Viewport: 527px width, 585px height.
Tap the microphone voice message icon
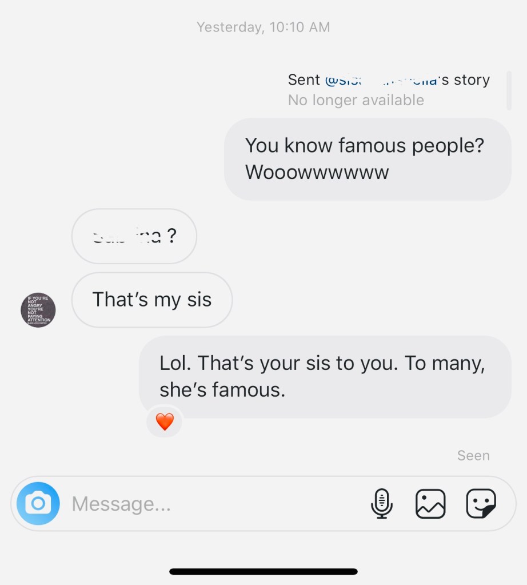coord(381,504)
